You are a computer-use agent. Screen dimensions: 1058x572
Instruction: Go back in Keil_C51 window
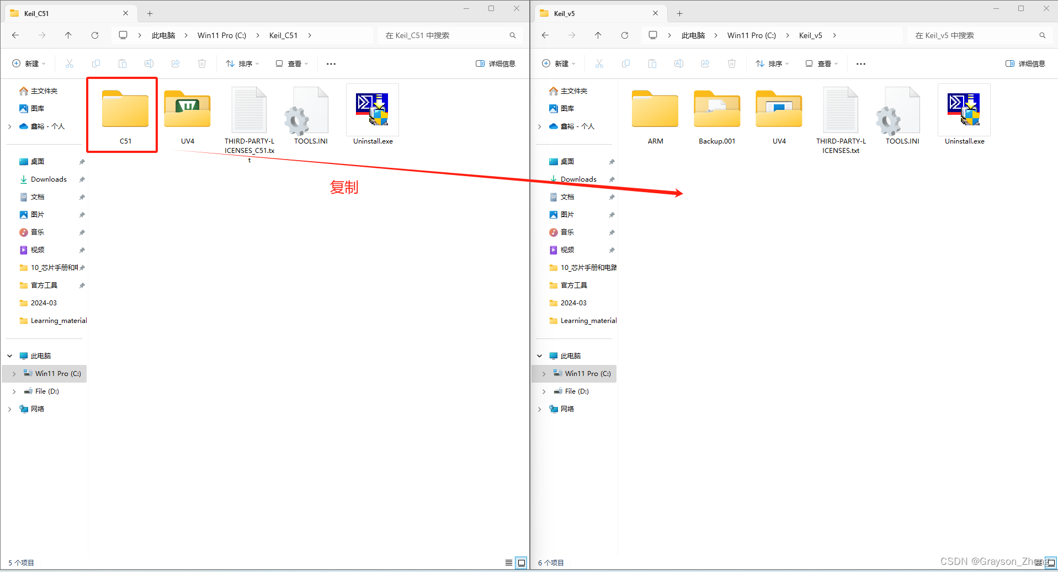tap(15, 35)
